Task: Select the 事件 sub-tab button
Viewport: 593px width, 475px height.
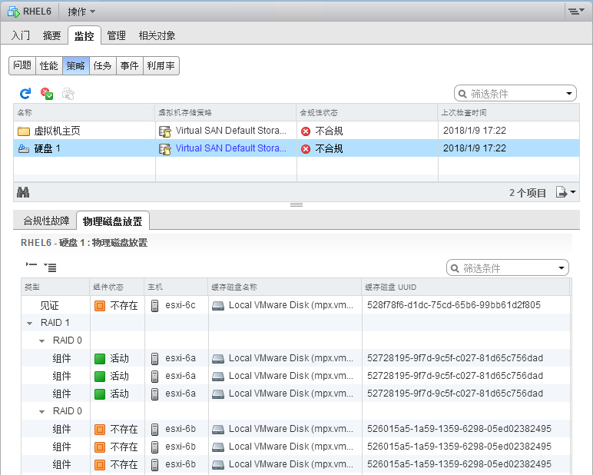Action: (130, 65)
